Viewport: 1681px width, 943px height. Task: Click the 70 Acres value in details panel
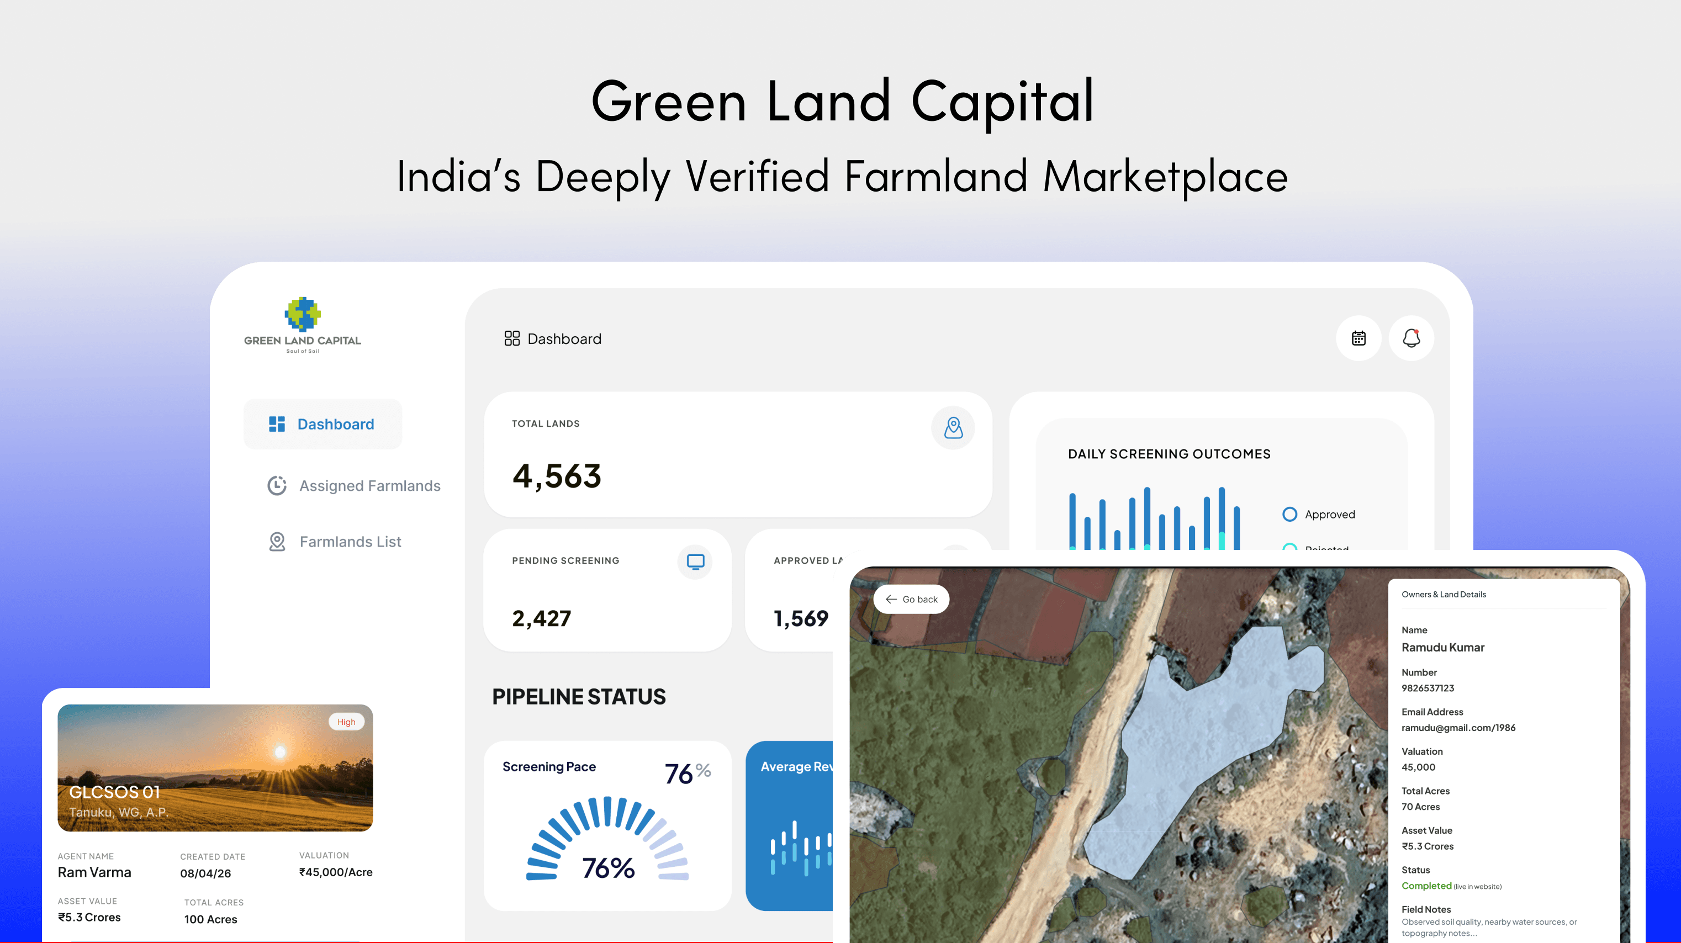[x=1421, y=807]
